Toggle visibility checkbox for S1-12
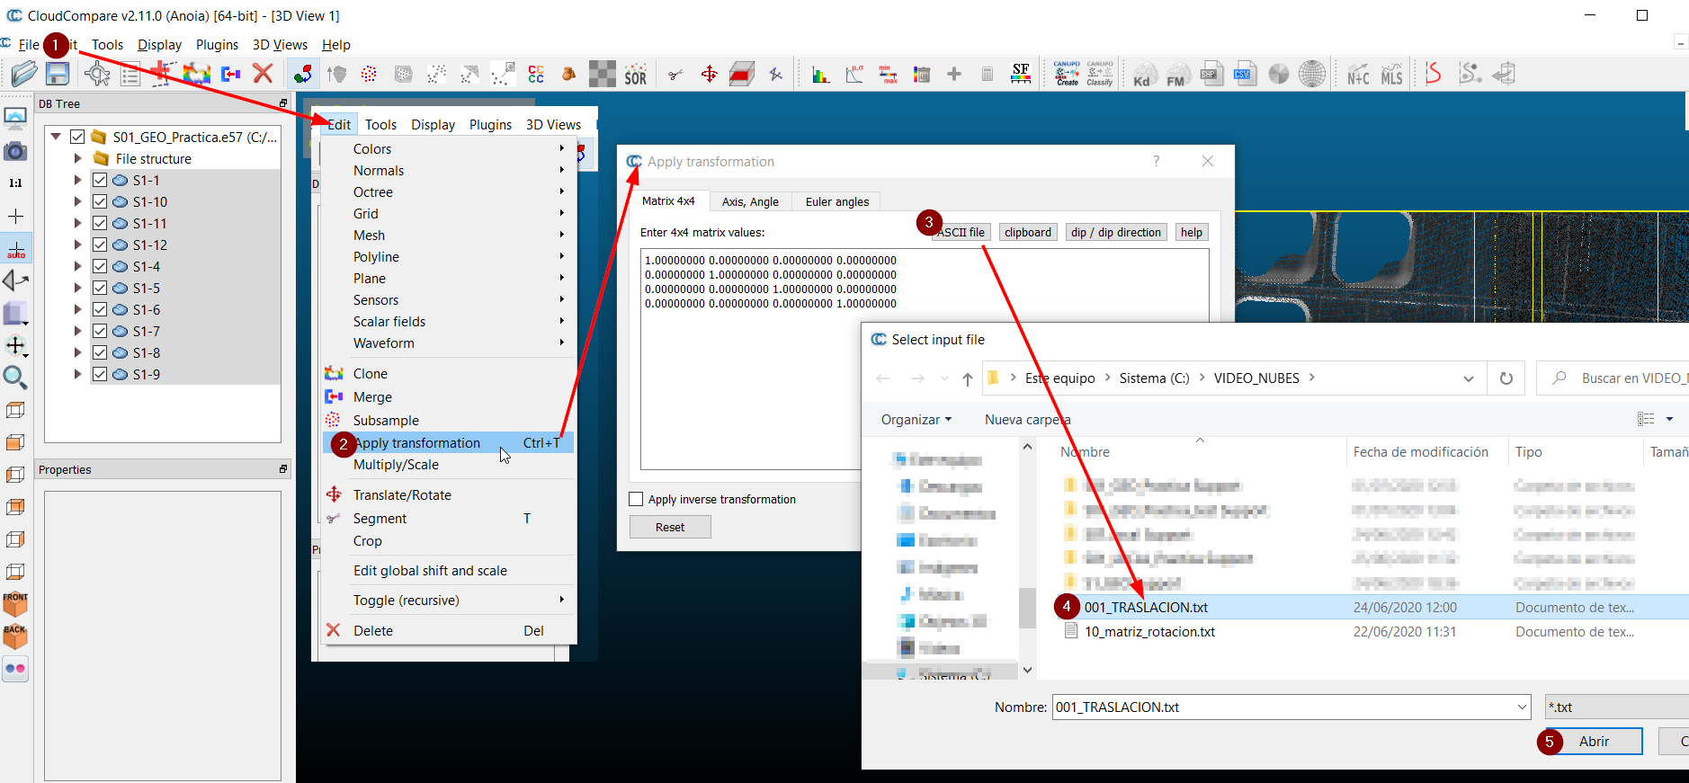 (x=100, y=245)
